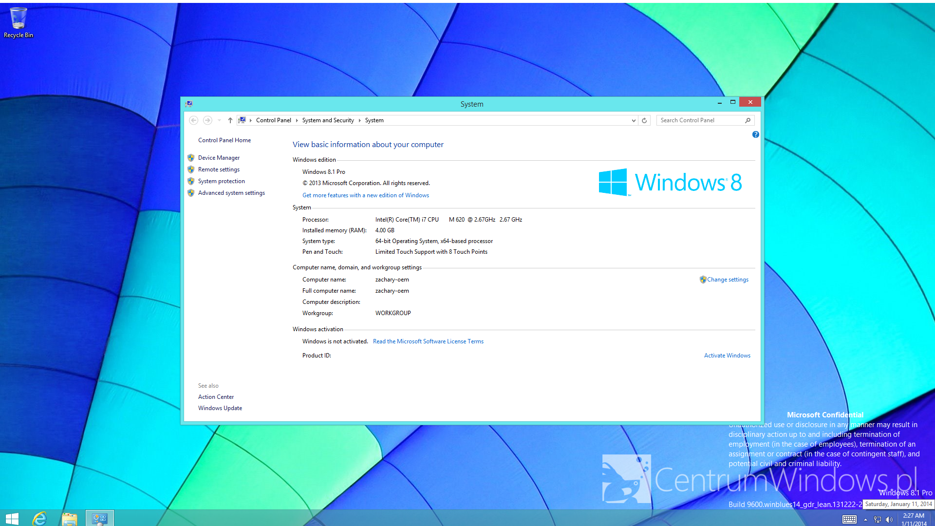Click the volume speaker tray icon

(x=889, y=520)
